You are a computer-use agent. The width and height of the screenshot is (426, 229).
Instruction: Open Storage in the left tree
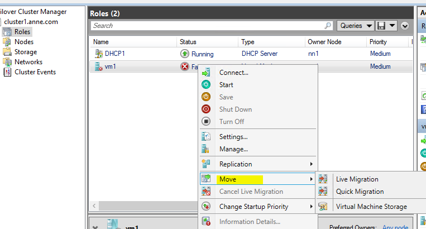(x=26, y=52)
